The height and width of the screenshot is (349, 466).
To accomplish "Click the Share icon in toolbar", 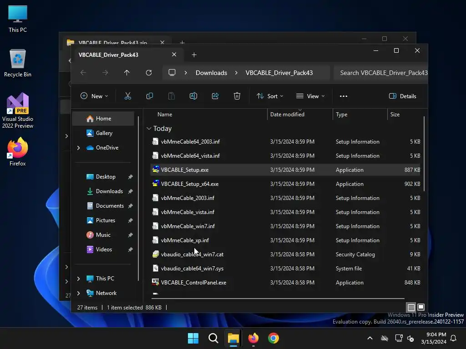I will pos(215,96).
